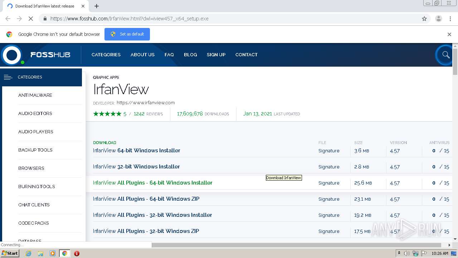Bookmark this page with the star icon
Image resolution: width=458 pixels, height=258 pixels.
point(424,19)
